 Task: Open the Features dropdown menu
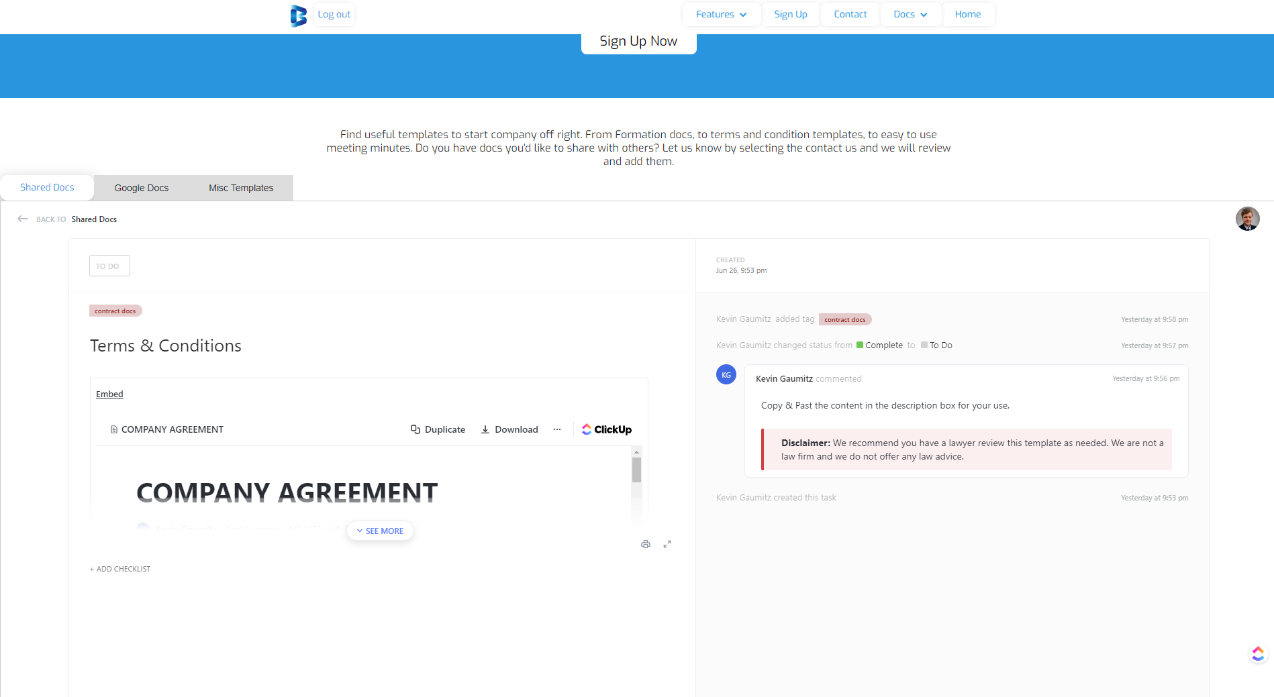[x=721, y=14]
